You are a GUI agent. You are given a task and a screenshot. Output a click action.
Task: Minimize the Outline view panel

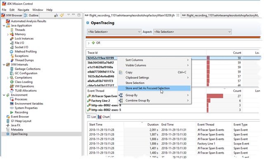coord(73,15)
